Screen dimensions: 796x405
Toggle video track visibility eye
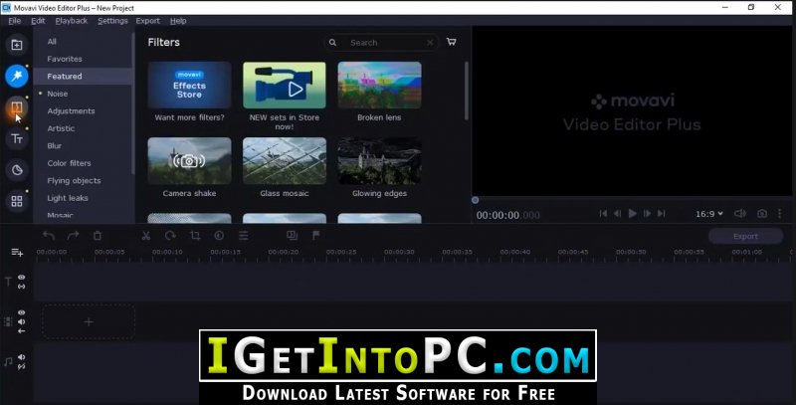(22, 312)
